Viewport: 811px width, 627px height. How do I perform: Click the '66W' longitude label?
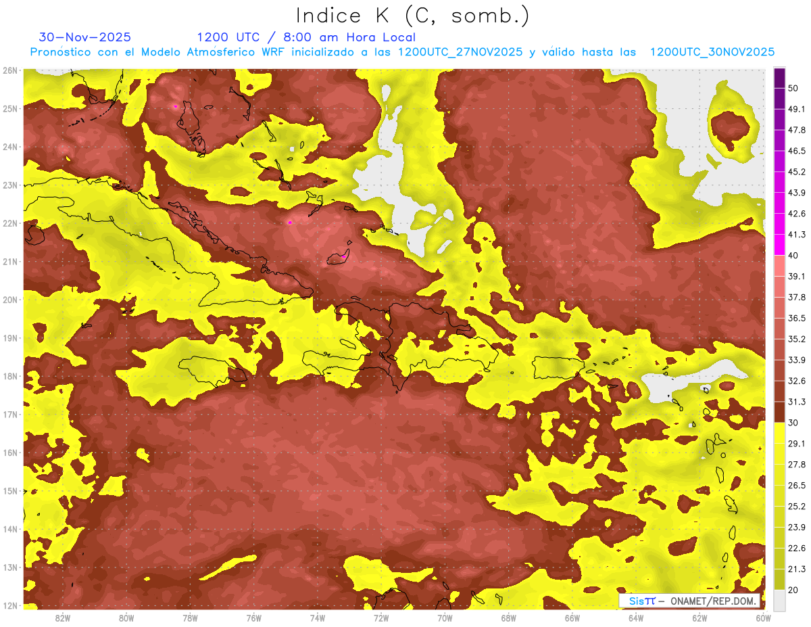572,618
